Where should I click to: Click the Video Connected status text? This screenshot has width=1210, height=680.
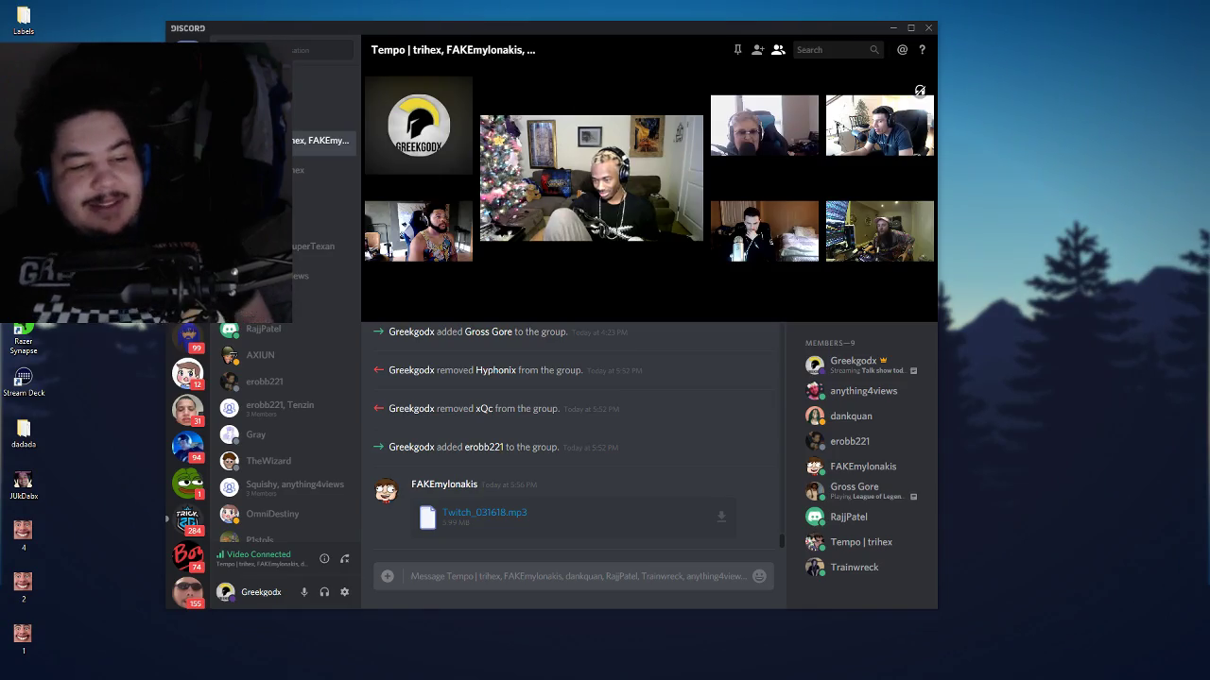pyautogui.click(x=258, y=554)
